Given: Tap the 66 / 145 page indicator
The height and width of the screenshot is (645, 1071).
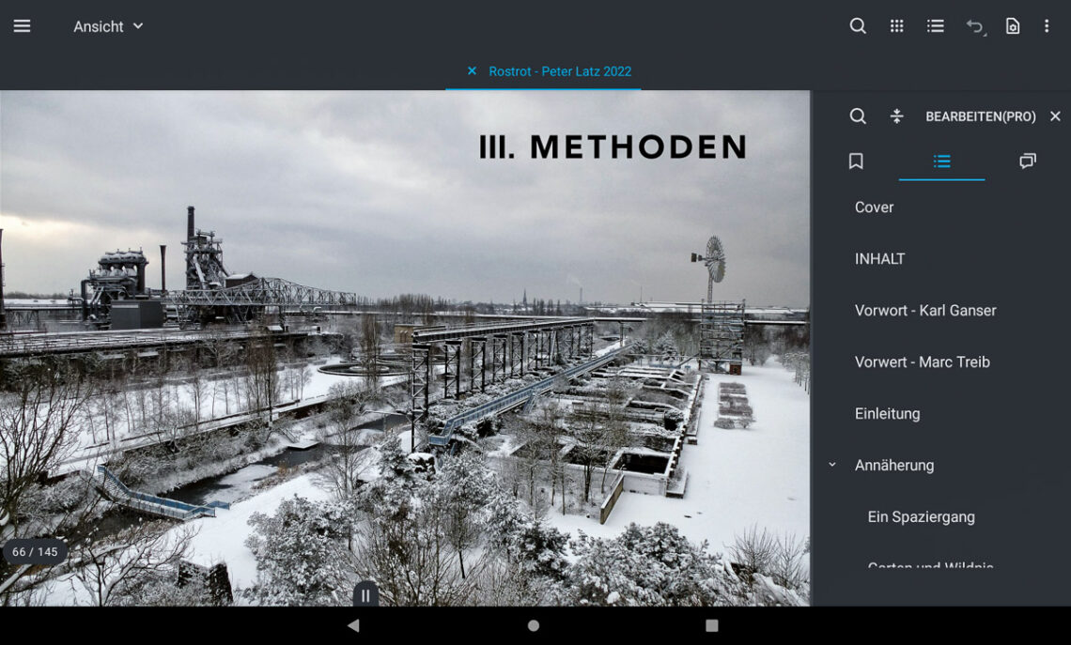Looking at the screenshot, I should point(35,551).
